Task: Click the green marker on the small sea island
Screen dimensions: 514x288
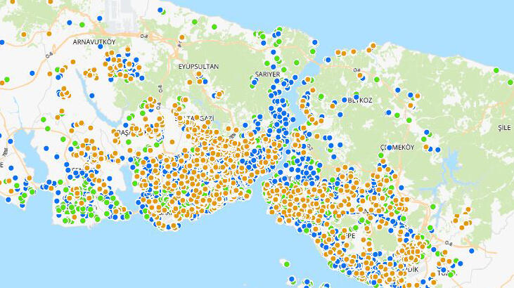Action: [286, 263]
